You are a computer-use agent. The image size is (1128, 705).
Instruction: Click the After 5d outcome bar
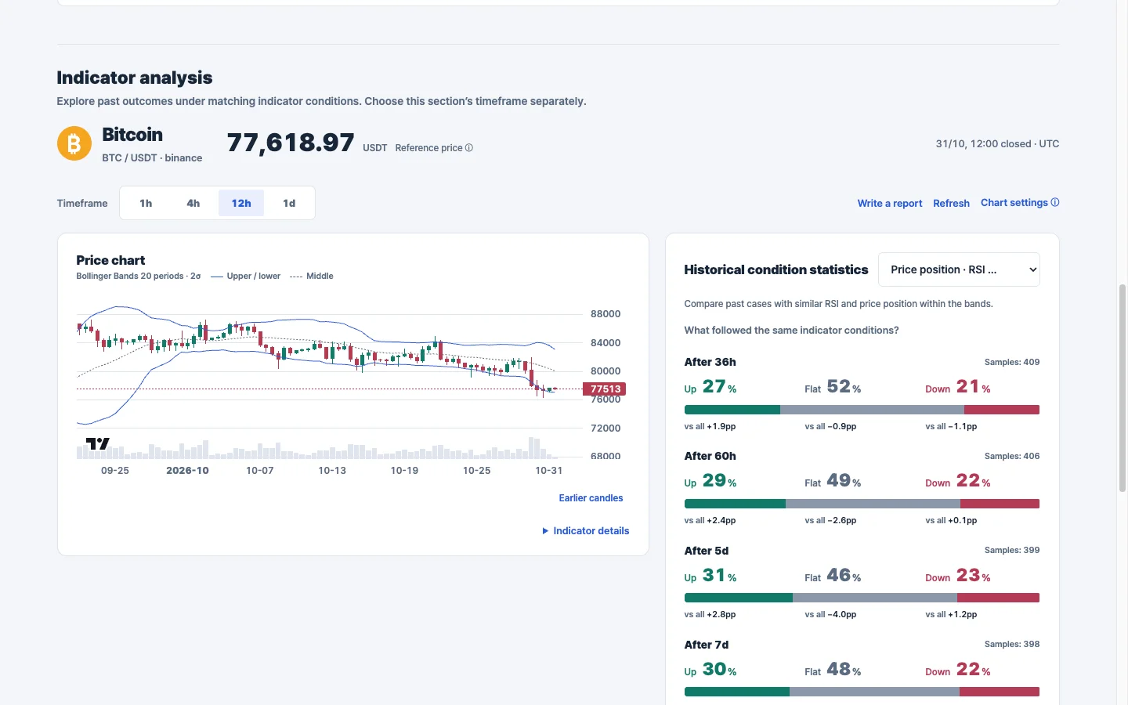click(862, 598)
